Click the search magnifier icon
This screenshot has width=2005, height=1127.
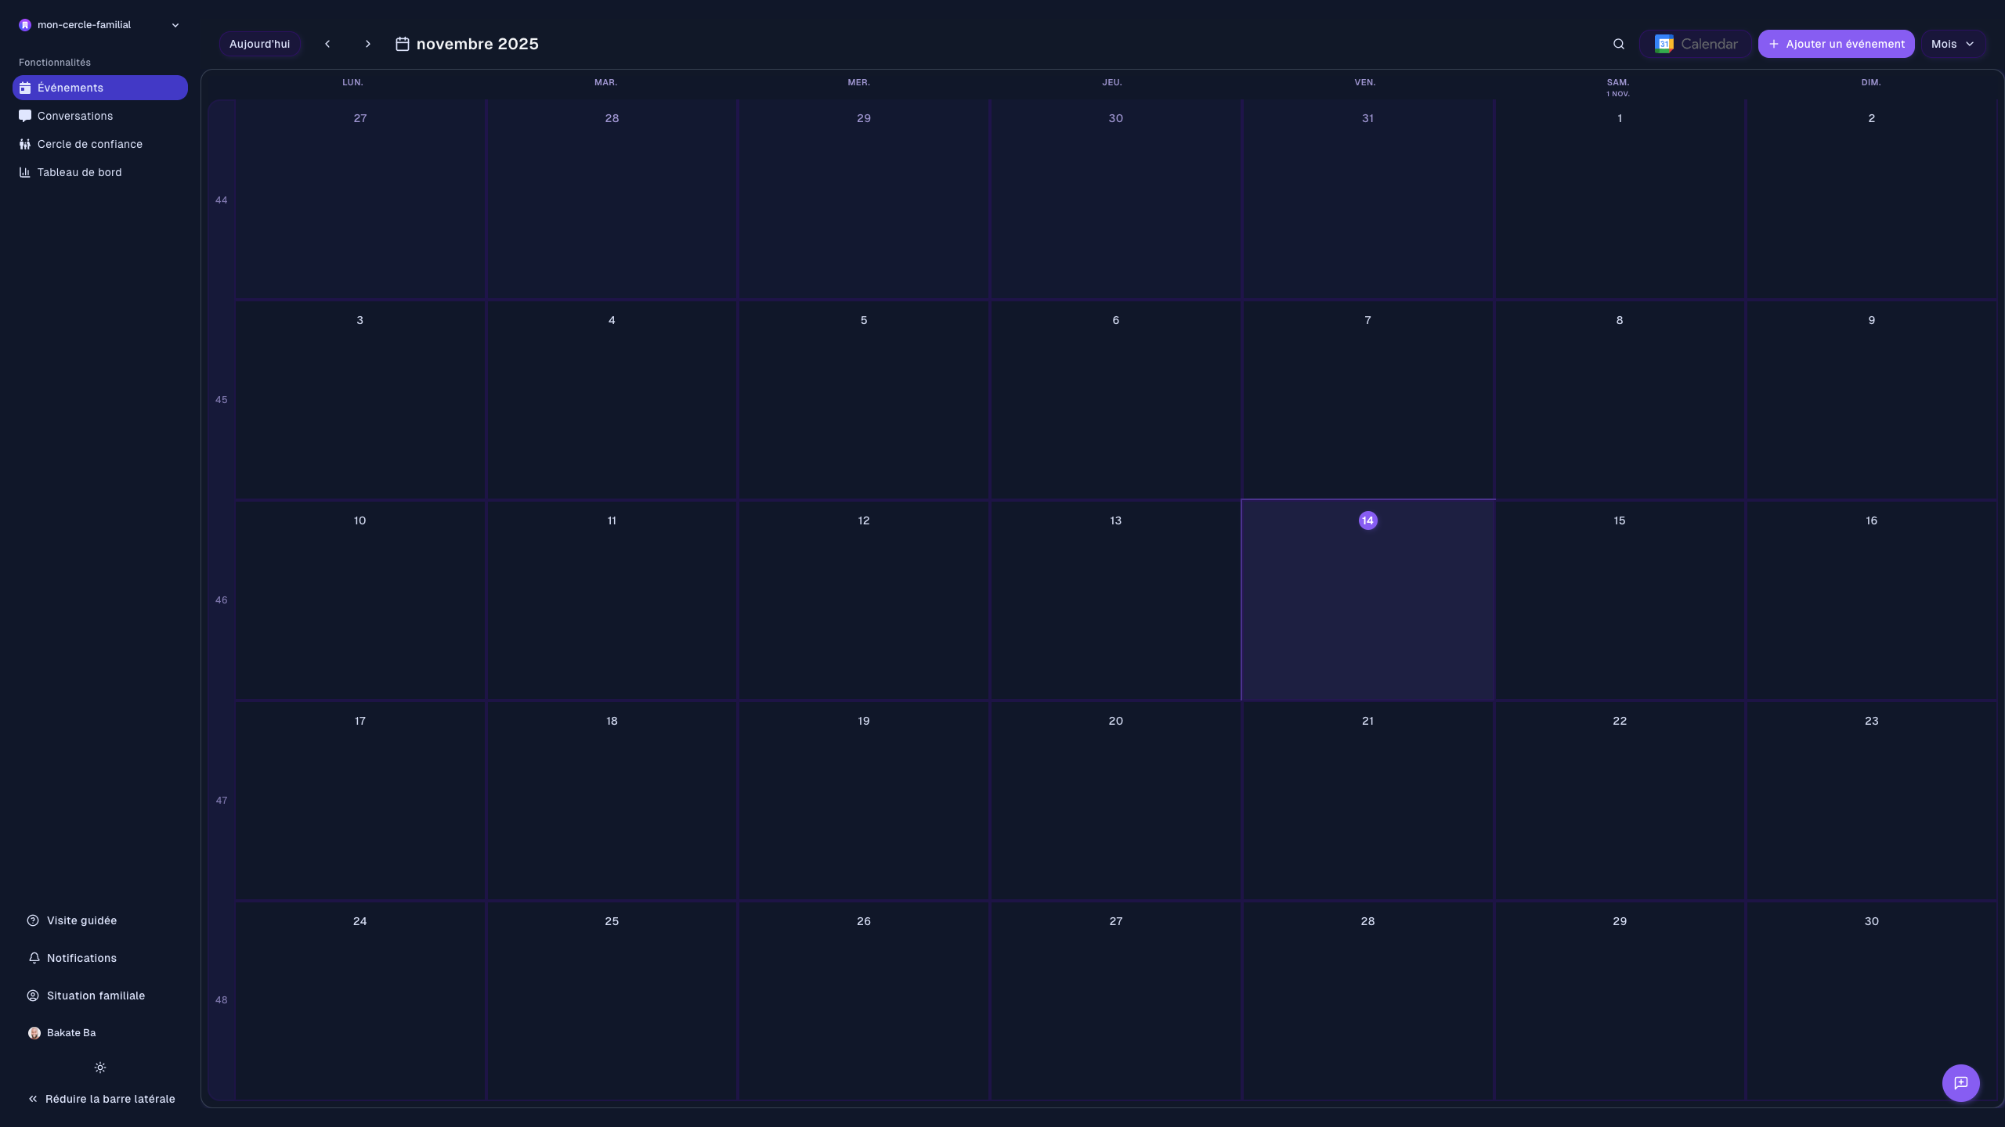1618,44
